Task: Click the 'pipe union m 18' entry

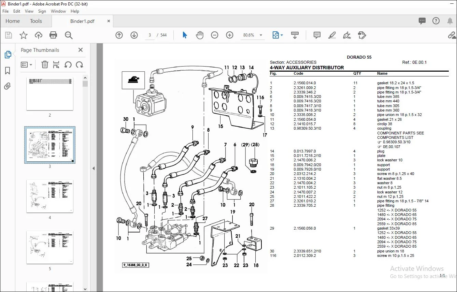Action: point(390,251)
